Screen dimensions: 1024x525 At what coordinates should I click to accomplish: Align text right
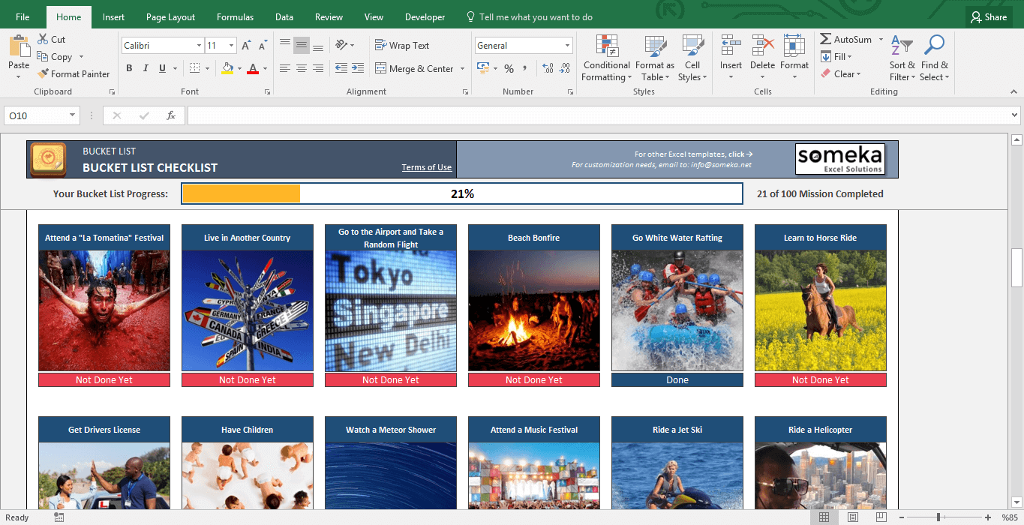pos(318,68)
